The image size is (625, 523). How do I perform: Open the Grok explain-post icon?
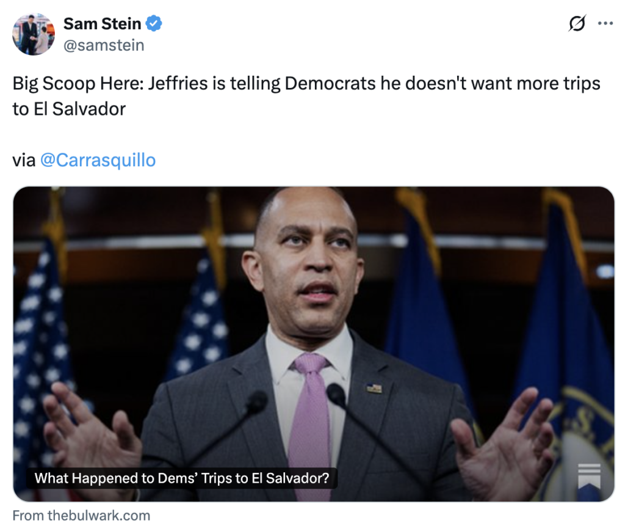[x=577, y=24]
